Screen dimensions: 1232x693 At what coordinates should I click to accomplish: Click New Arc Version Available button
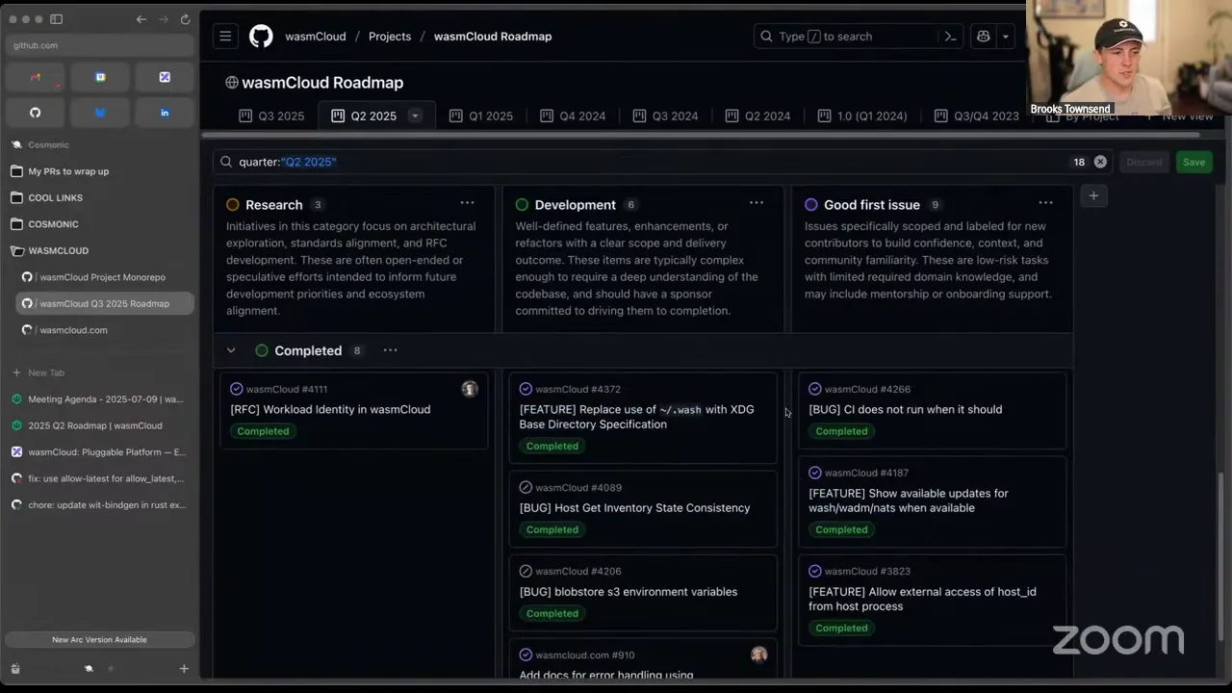tap(100, 639)
